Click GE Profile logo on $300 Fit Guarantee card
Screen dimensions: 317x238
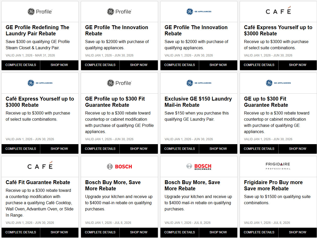(x=119, y=83)
